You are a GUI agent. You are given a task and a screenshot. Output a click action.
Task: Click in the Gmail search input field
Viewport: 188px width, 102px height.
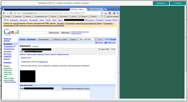pyautogui.click(x=34, y=33)
